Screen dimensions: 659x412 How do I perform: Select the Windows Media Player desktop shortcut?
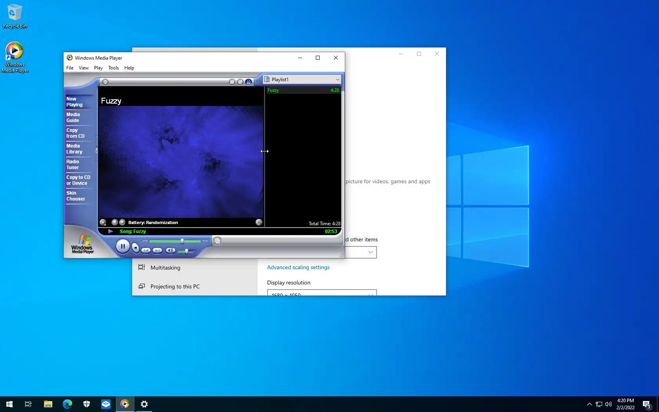[15, 57]
